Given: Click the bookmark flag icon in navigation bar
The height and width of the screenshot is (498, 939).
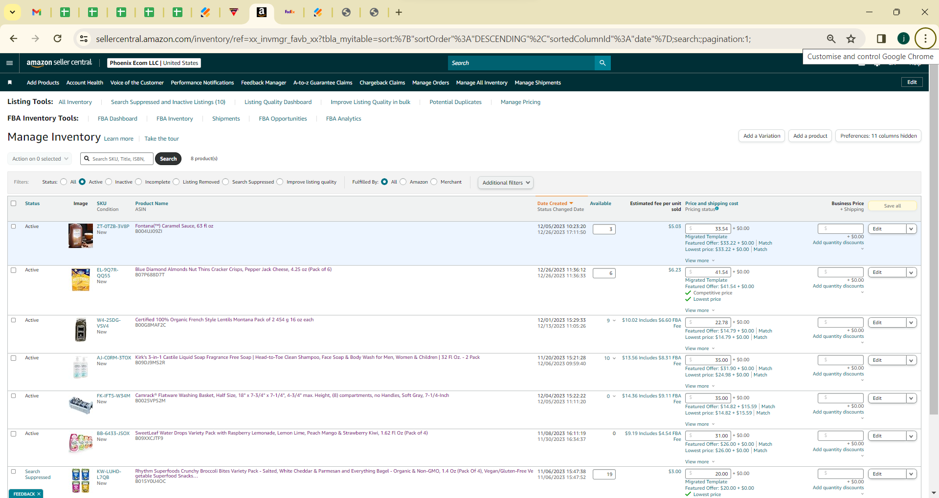Looking at the screenshot, I should tap(10, 83).
